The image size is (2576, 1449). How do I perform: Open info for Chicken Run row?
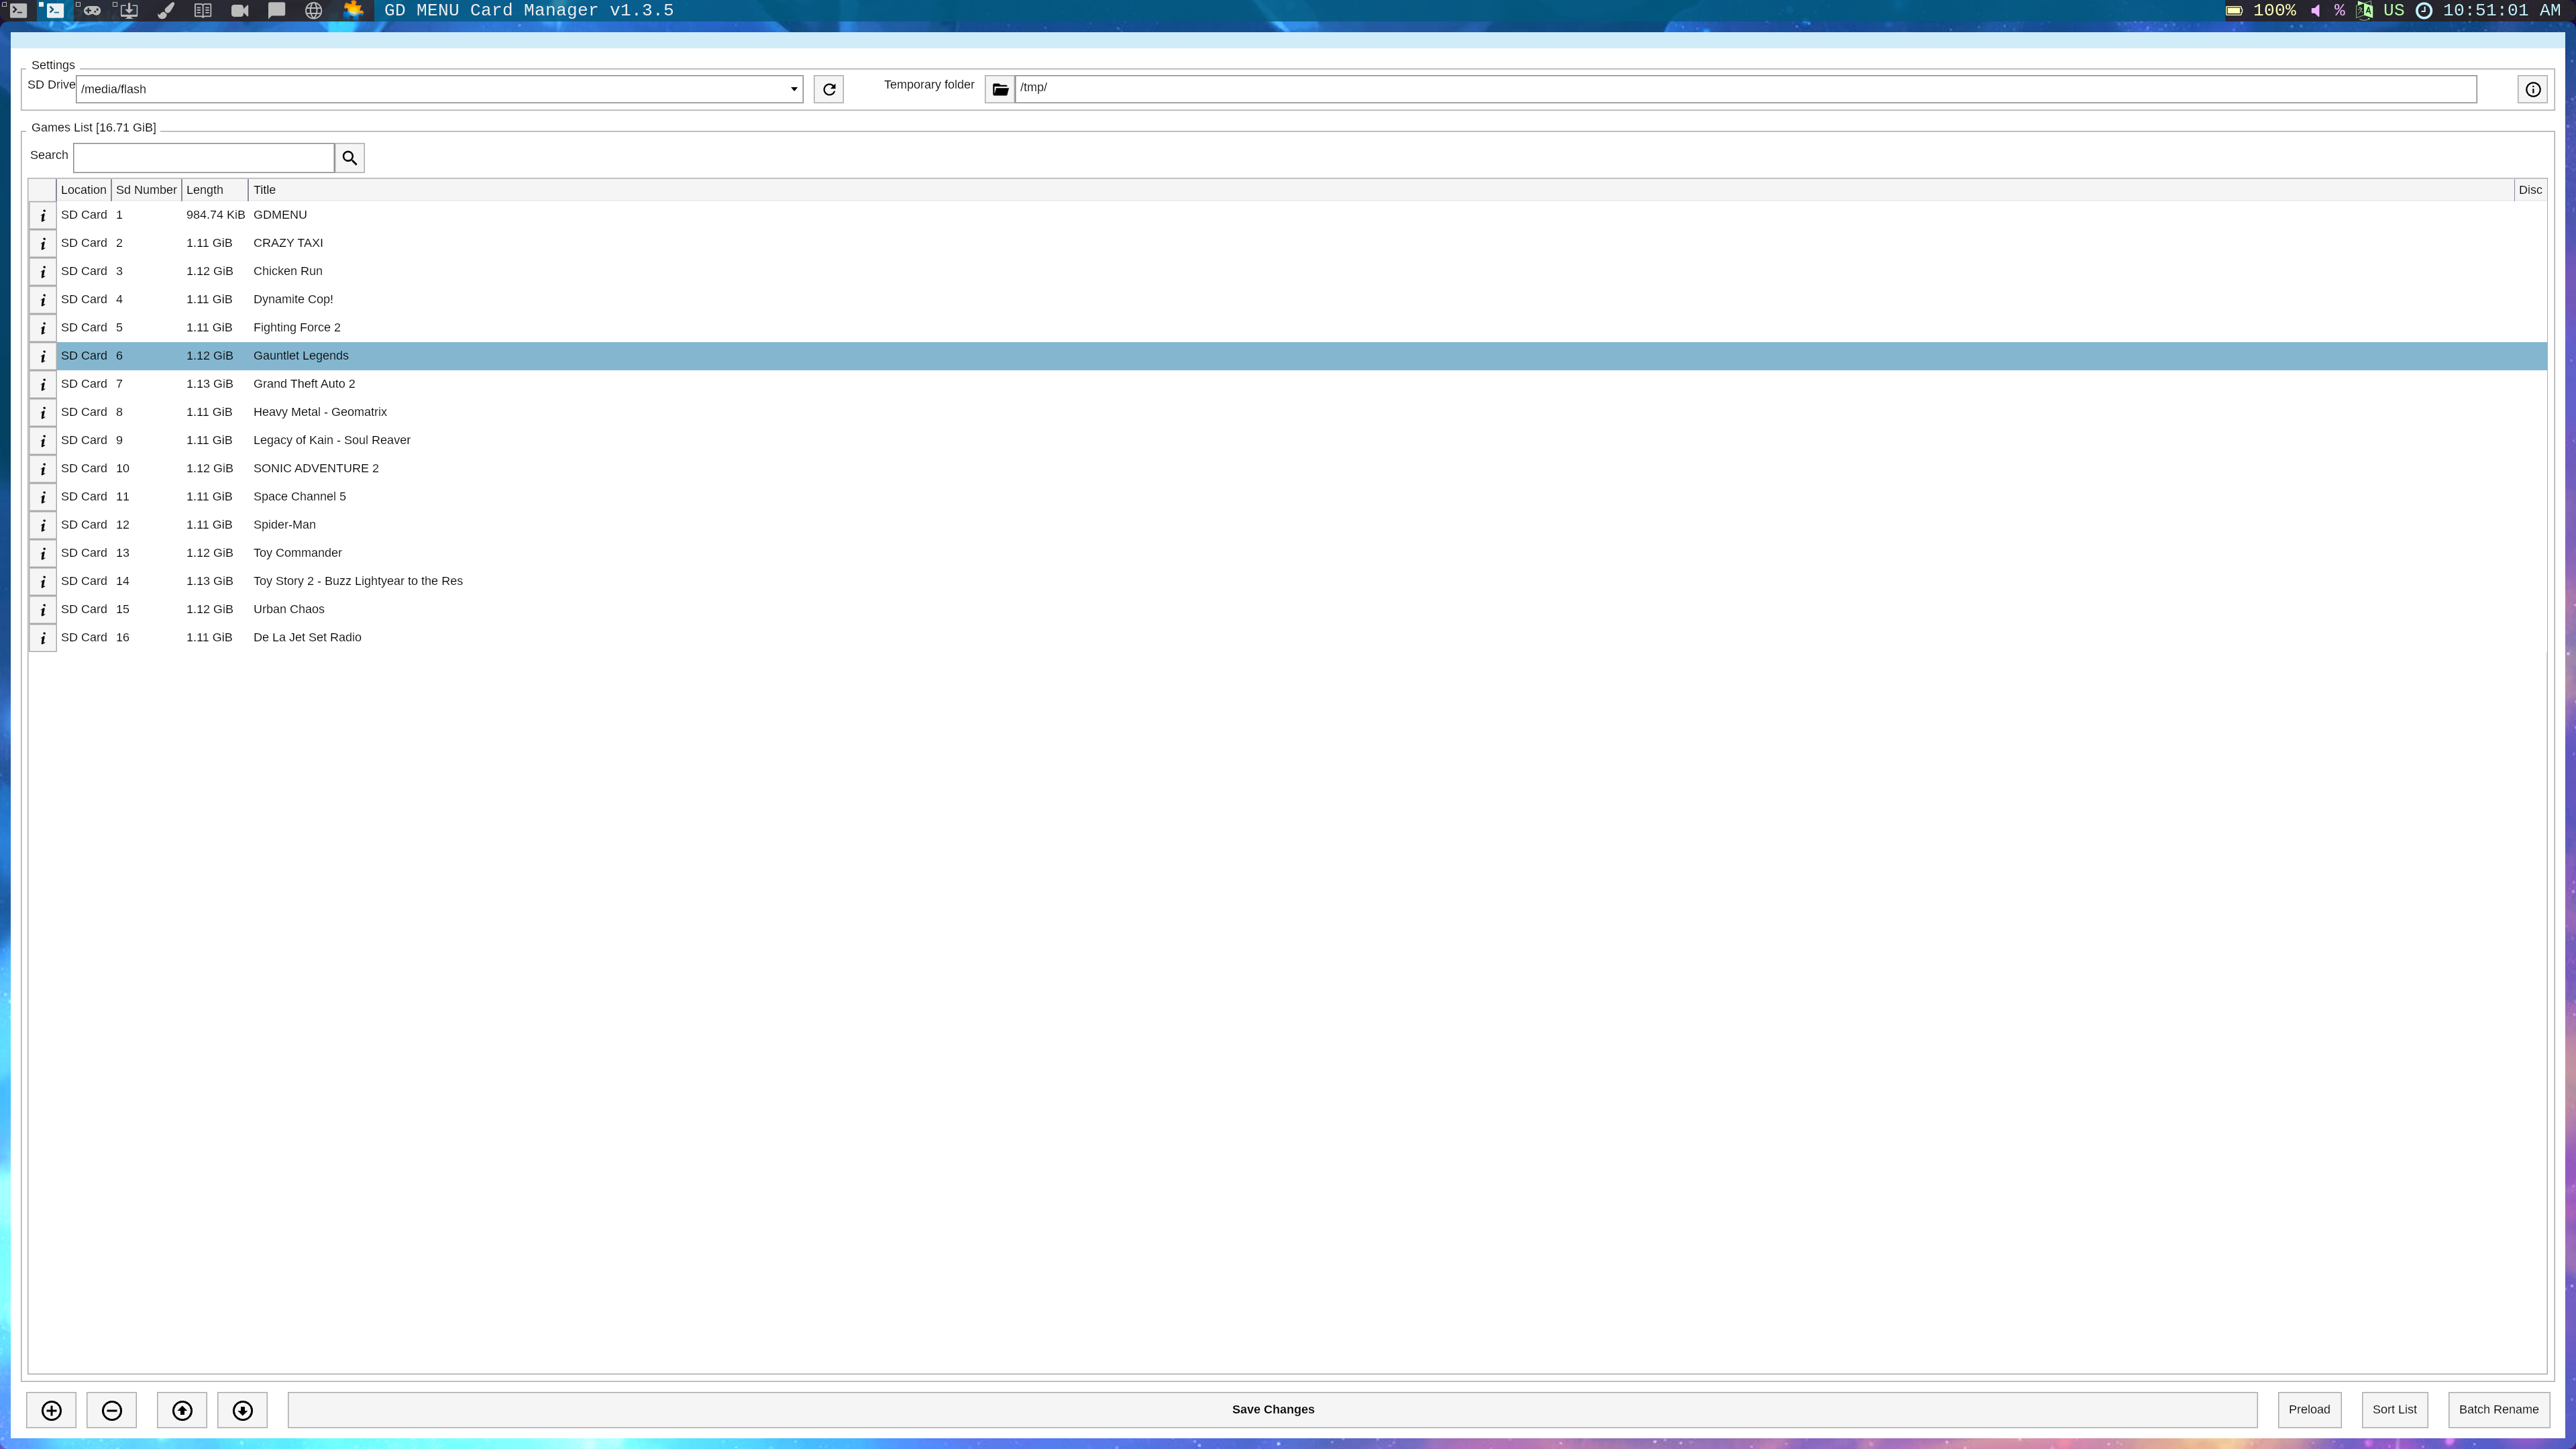tap(43, 271)
